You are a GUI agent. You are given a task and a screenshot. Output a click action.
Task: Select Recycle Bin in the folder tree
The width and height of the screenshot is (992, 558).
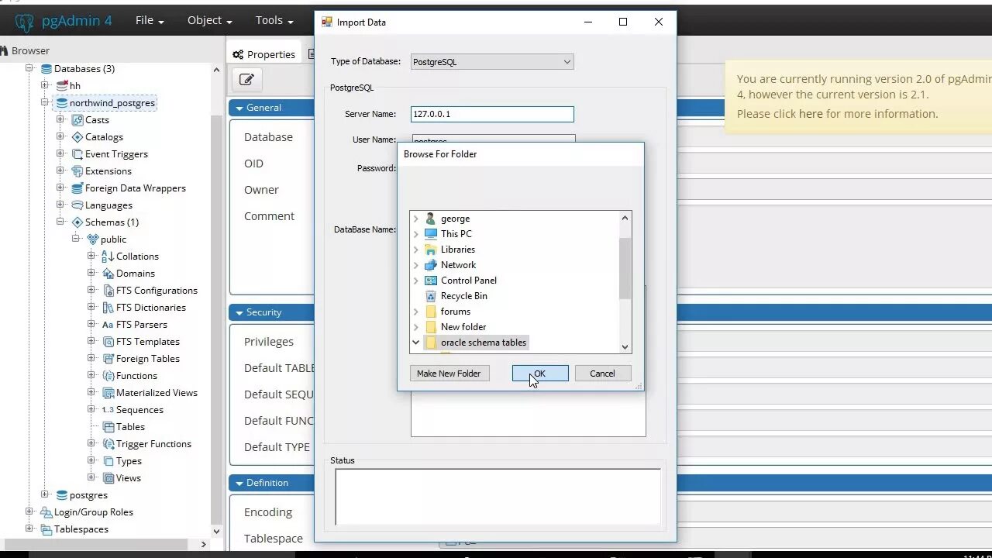(463, 296)
